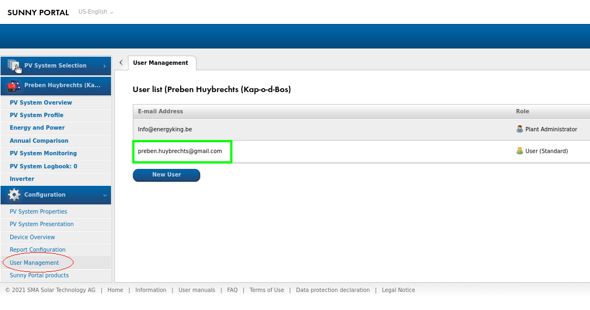
Task: Click the New User button
Action: coord(167,175)
